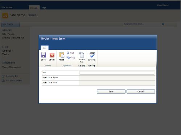Expand the User Name menu
This screenshot has width=181, height=135.
click(163, 5)
